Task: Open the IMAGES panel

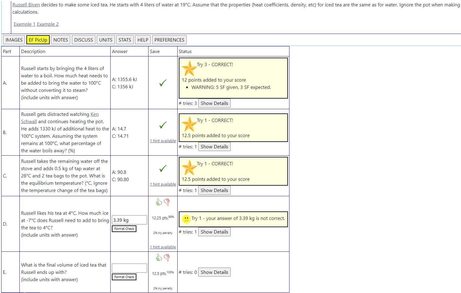Action: (x=14, y=39)
